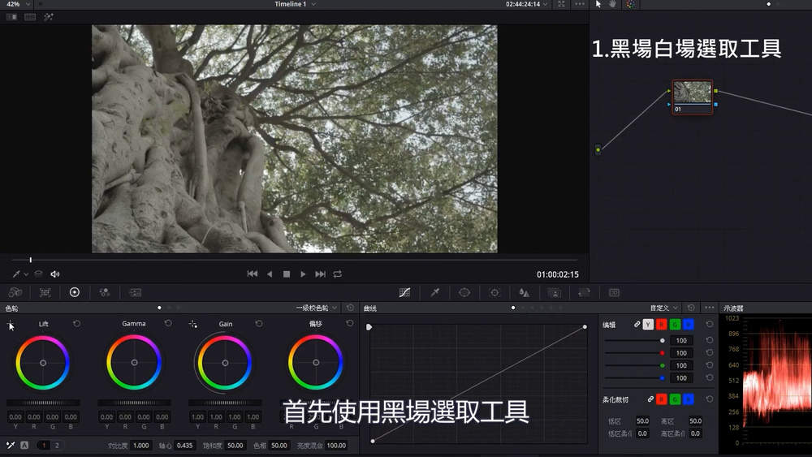The width and height of the screenshot is (812, 457).
Task: Open the 3D stereoscopic palette
Action: tap(614, 292)
